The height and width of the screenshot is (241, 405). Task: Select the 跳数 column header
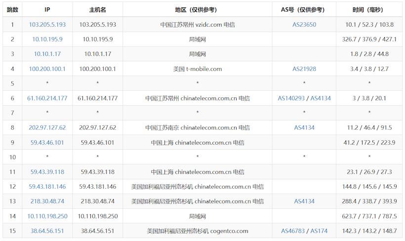(12, 9)
